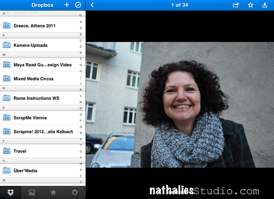Select the Mixed Media Circus folder

(x=39, y=78)
